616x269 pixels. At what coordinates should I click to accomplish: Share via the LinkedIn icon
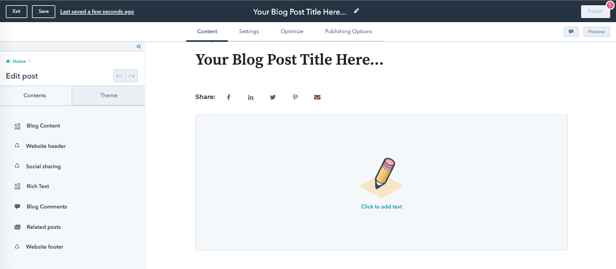click(x=251, y=97)
